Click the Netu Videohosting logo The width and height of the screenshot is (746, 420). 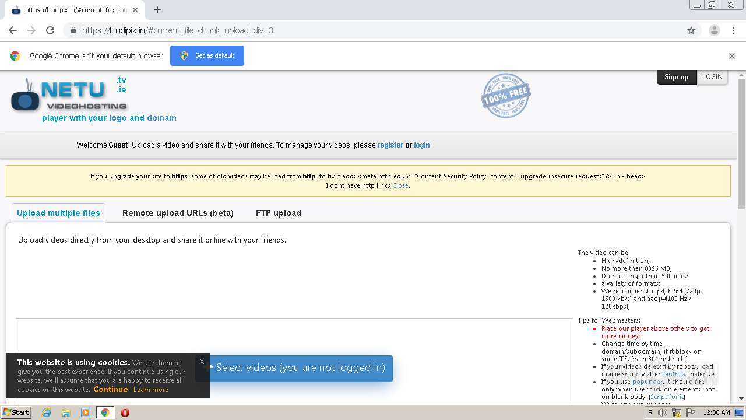point(69,94)
